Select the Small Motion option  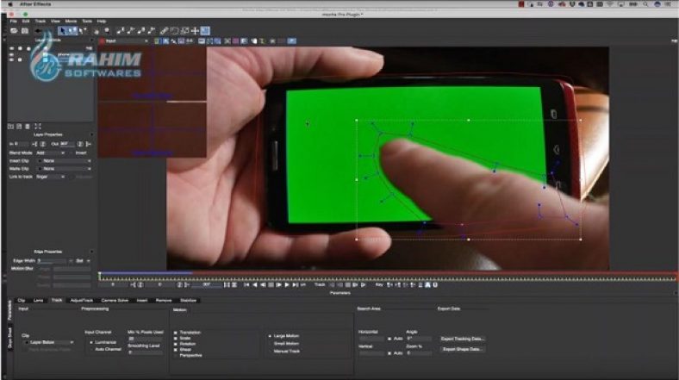coord(270,343)
